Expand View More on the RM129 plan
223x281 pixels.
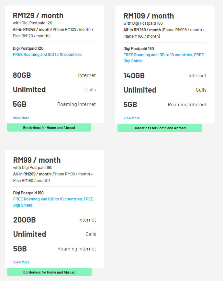21,118
